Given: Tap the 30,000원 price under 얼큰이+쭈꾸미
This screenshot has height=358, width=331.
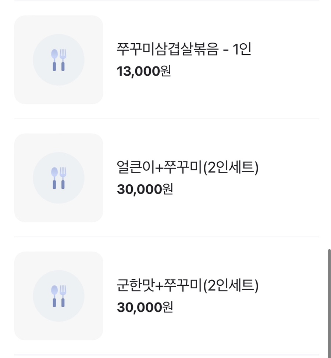Looking at the screenshot, I should [145, 189].
